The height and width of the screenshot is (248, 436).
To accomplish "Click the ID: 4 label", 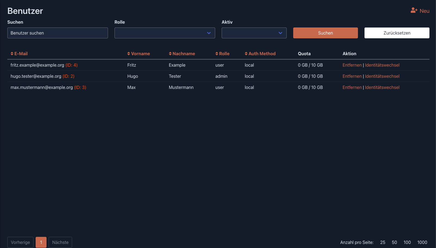I will [72, 65].
